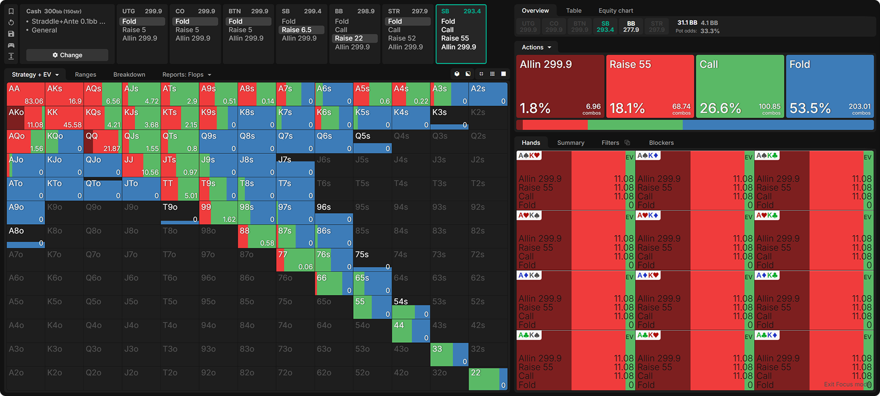Click the diagonal split square view icon
Viewport: 880px width, 396px height.
[468, 74]
